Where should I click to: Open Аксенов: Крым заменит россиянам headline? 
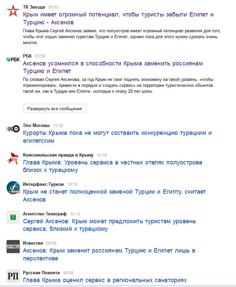point(109,254)
